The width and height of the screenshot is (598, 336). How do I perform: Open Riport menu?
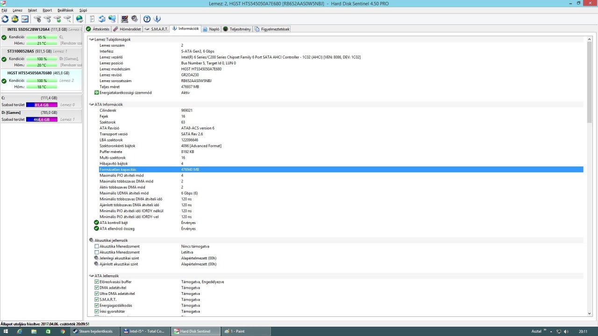point(47,10)
